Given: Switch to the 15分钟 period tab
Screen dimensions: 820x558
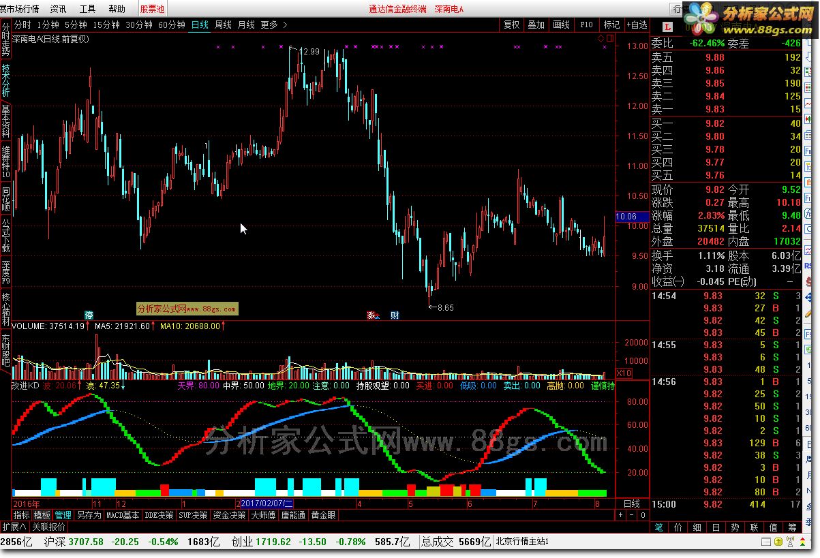Looking at the screenshot, I should pos(106,25).
